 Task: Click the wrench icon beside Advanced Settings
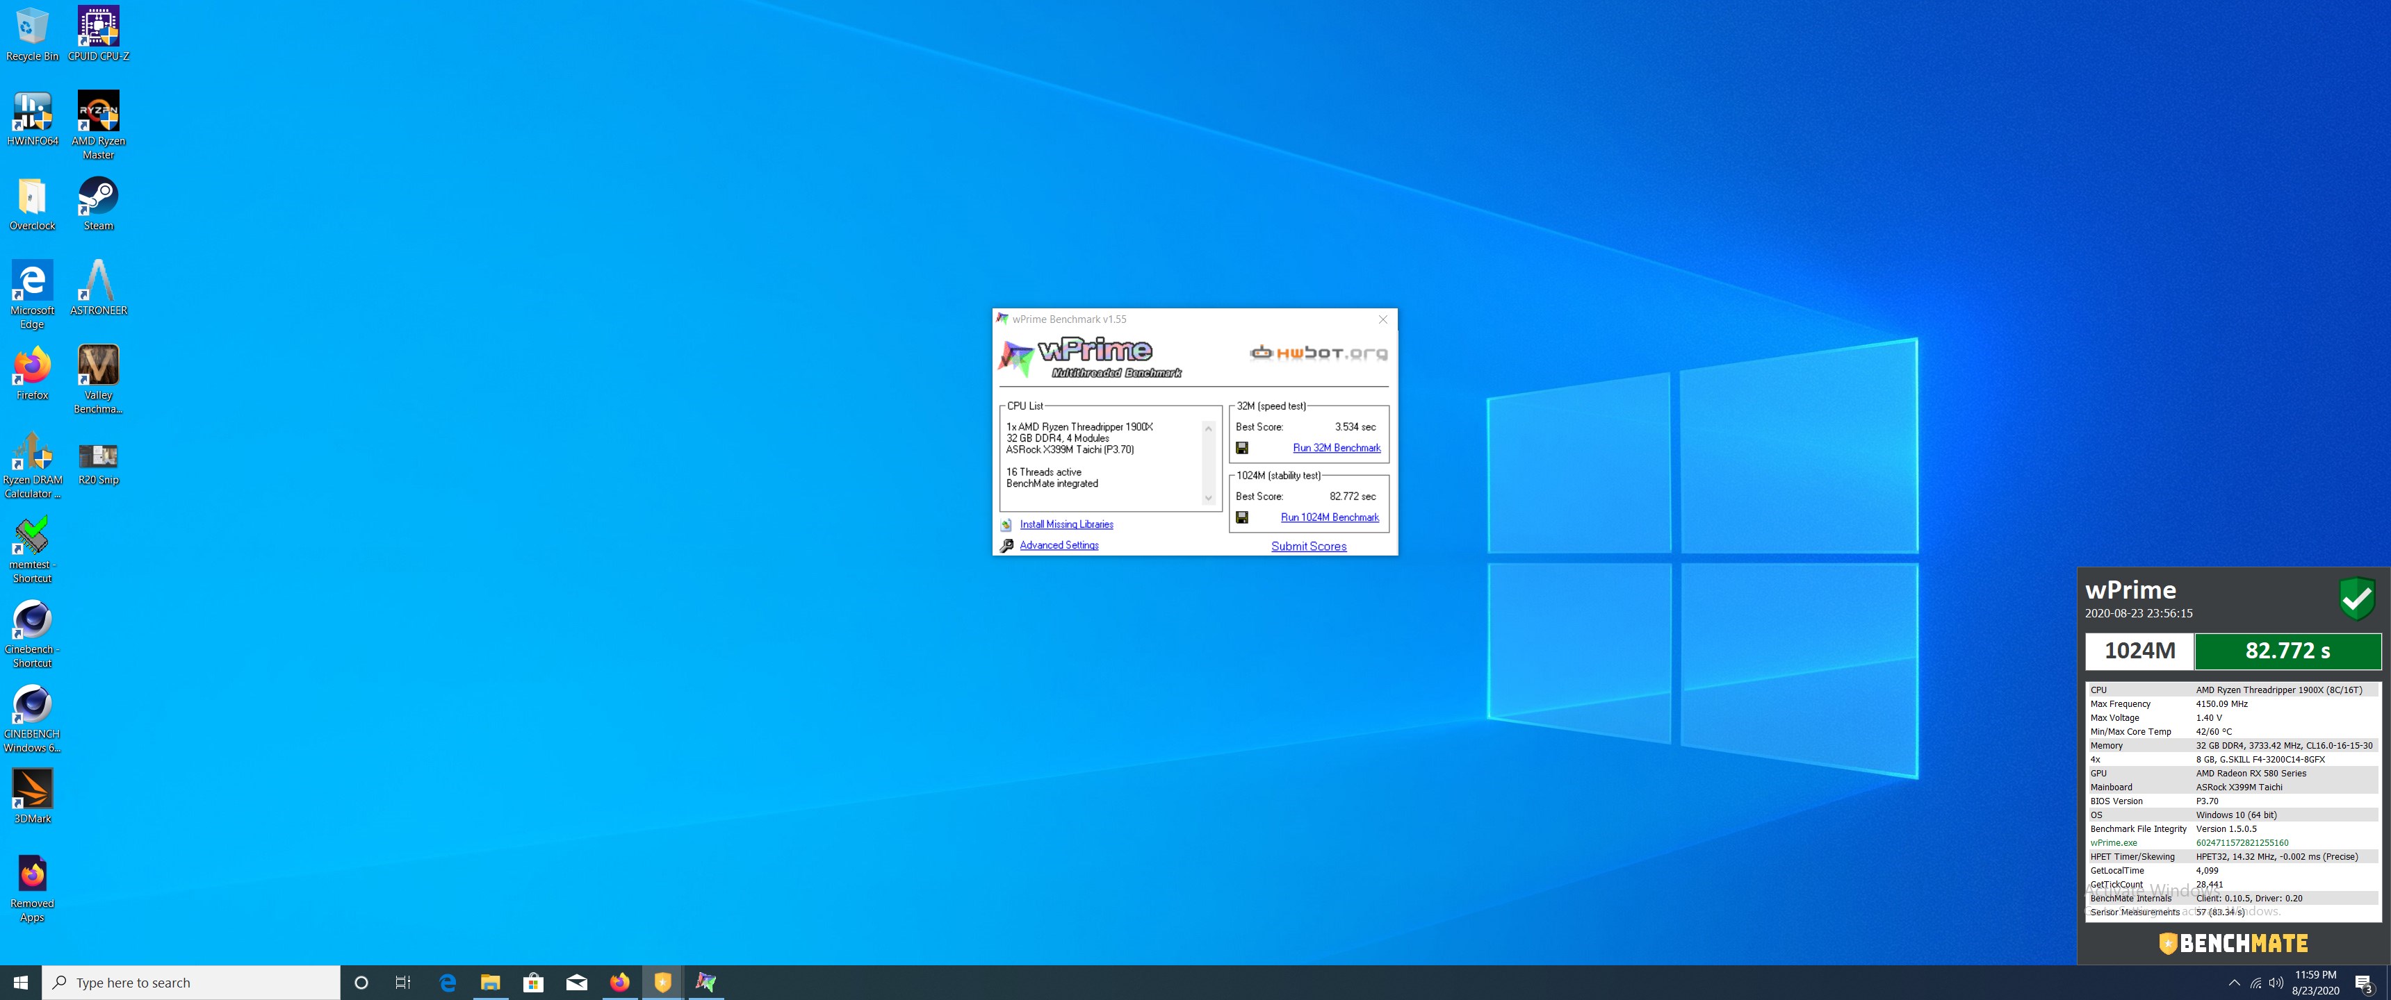point(1006,545)
